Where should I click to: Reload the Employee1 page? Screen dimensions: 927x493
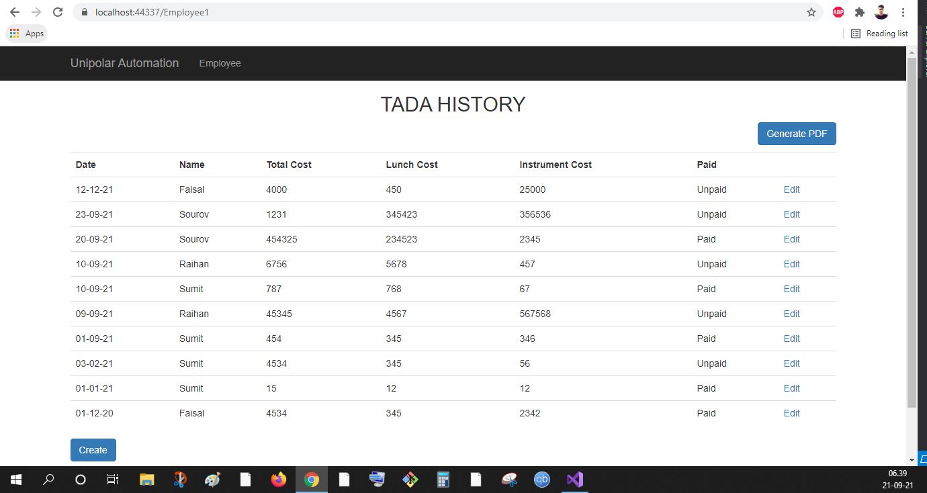click(x=58, y=11)
